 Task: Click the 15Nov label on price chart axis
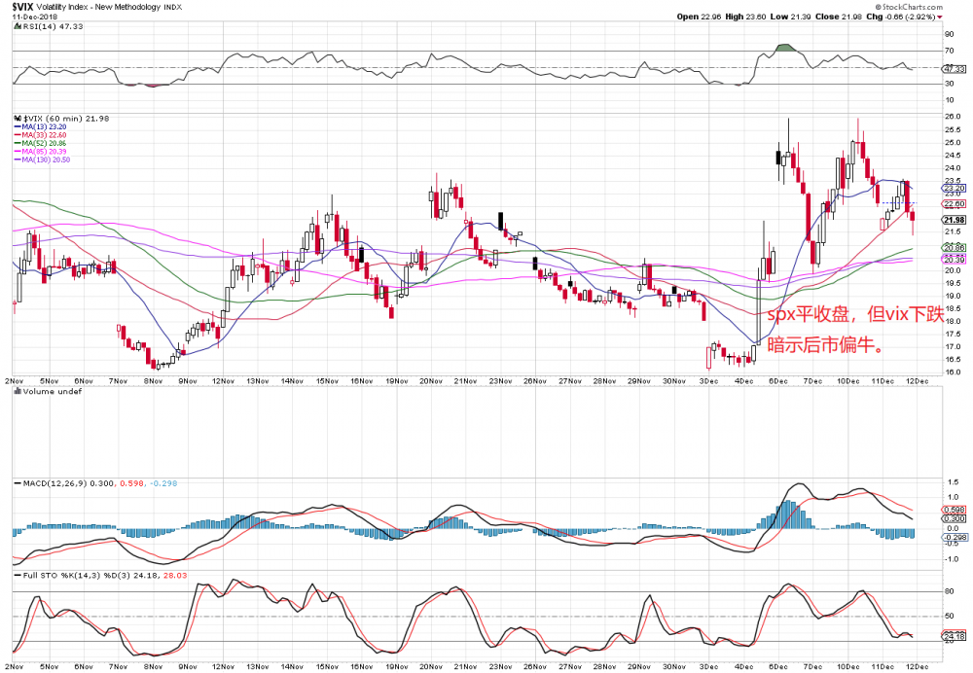(x=326, y=380)
